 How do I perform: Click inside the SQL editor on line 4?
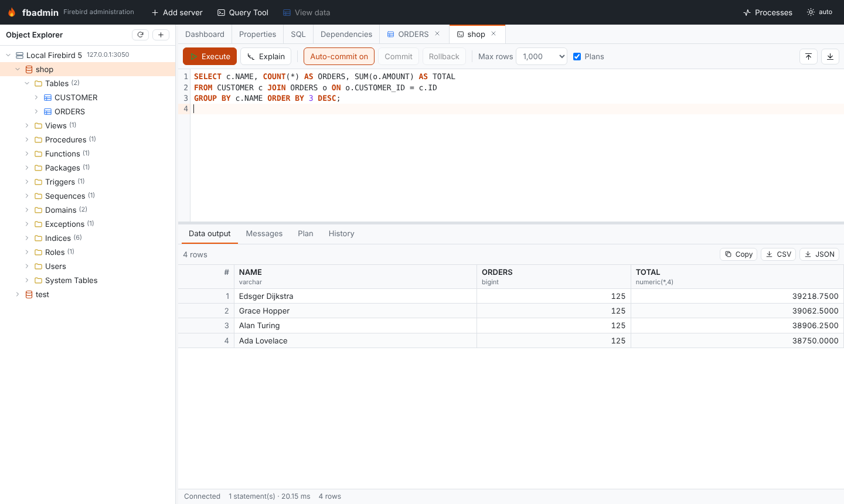516,109
